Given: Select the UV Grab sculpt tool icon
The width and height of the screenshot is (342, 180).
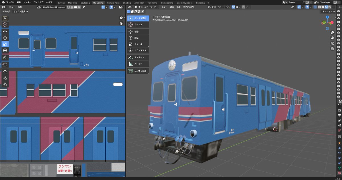Looking at the screenshot, I should click(x=5, y=71).
